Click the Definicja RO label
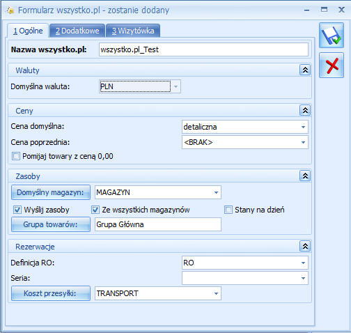351x333 pixels. (x=33, y=263)
